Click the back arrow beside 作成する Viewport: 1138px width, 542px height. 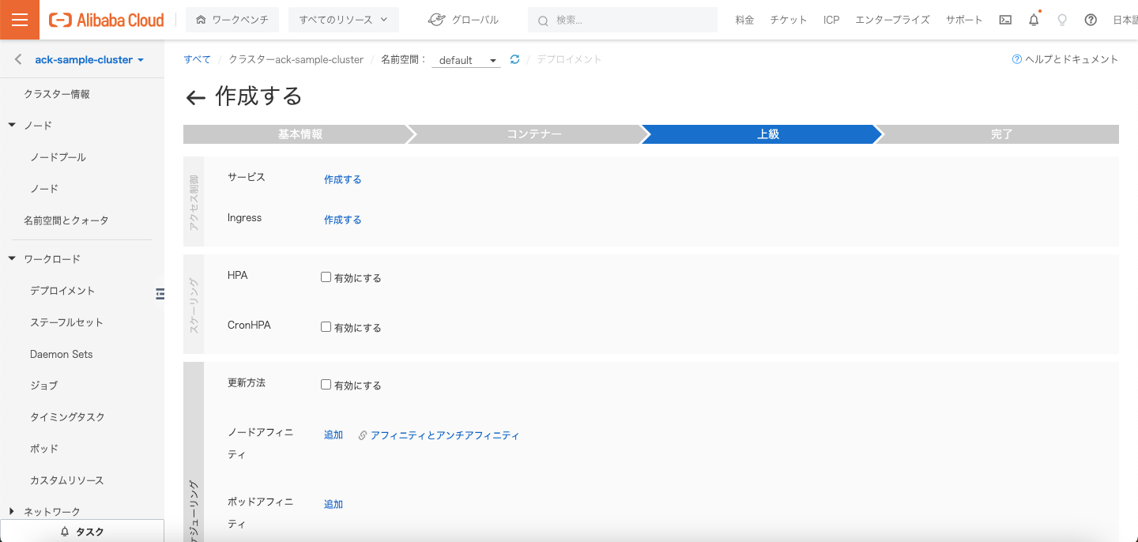[195, 97]
